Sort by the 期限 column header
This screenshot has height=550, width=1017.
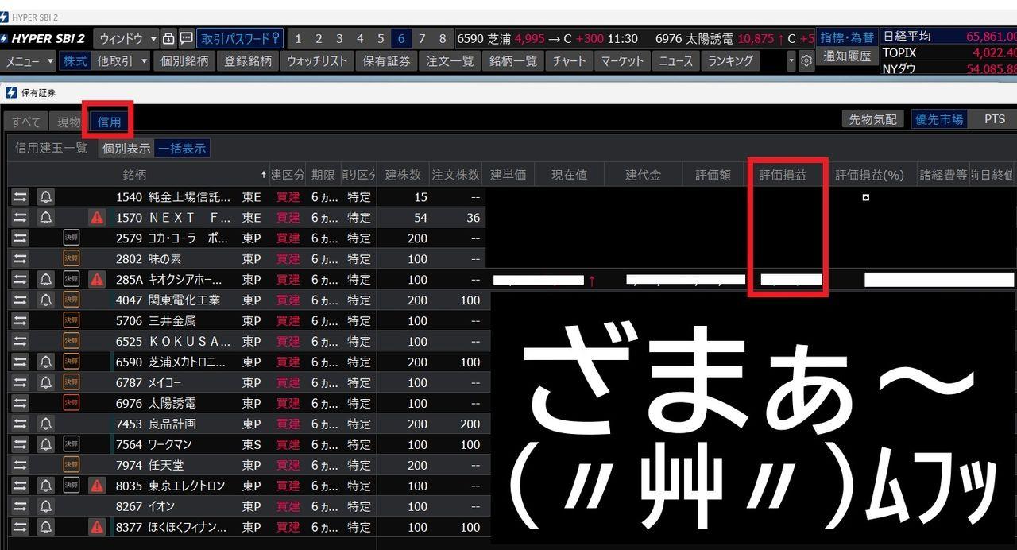[323, 175]
